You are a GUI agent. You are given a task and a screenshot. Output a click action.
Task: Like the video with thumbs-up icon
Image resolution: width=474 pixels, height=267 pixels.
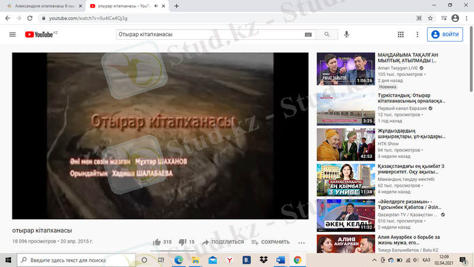click(157, 242)
